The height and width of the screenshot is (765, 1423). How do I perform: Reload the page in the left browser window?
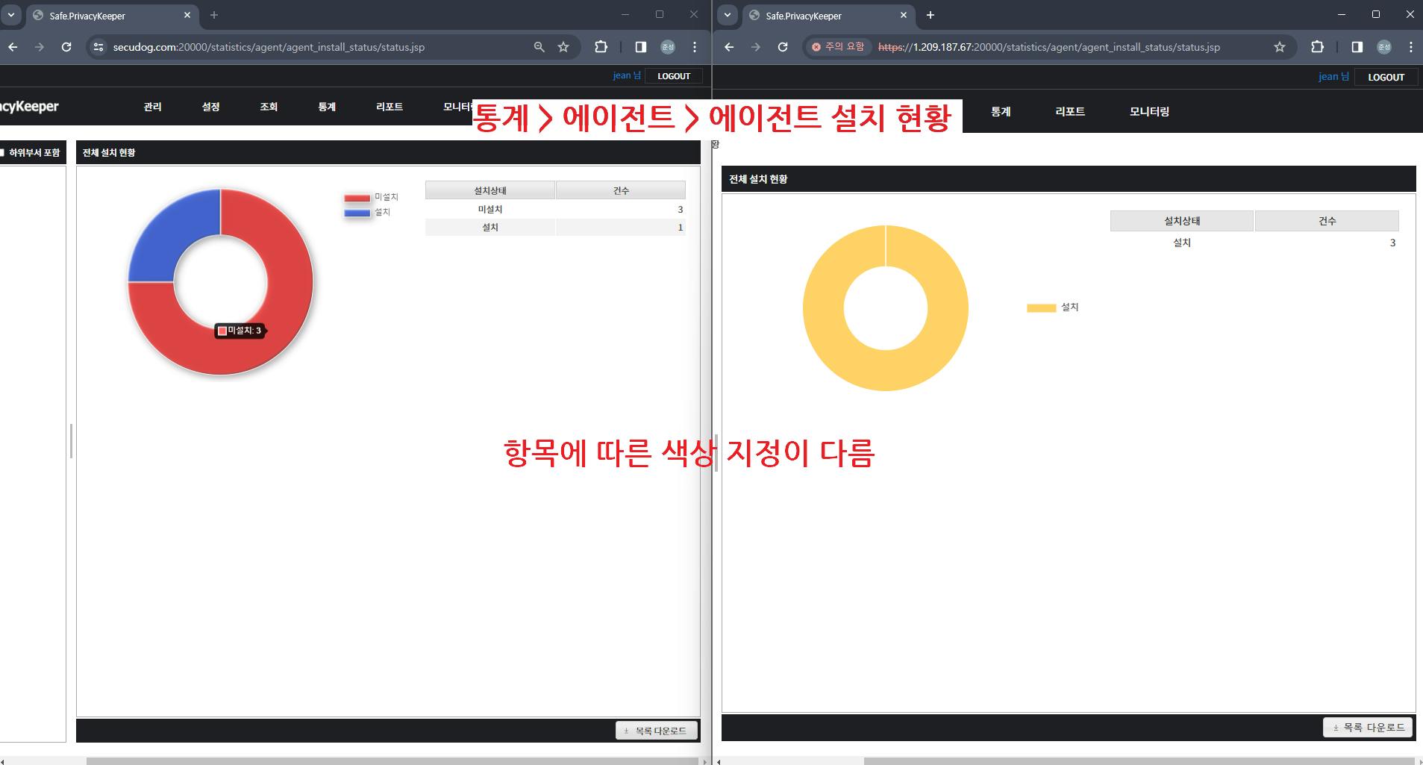tap(66, 47)
